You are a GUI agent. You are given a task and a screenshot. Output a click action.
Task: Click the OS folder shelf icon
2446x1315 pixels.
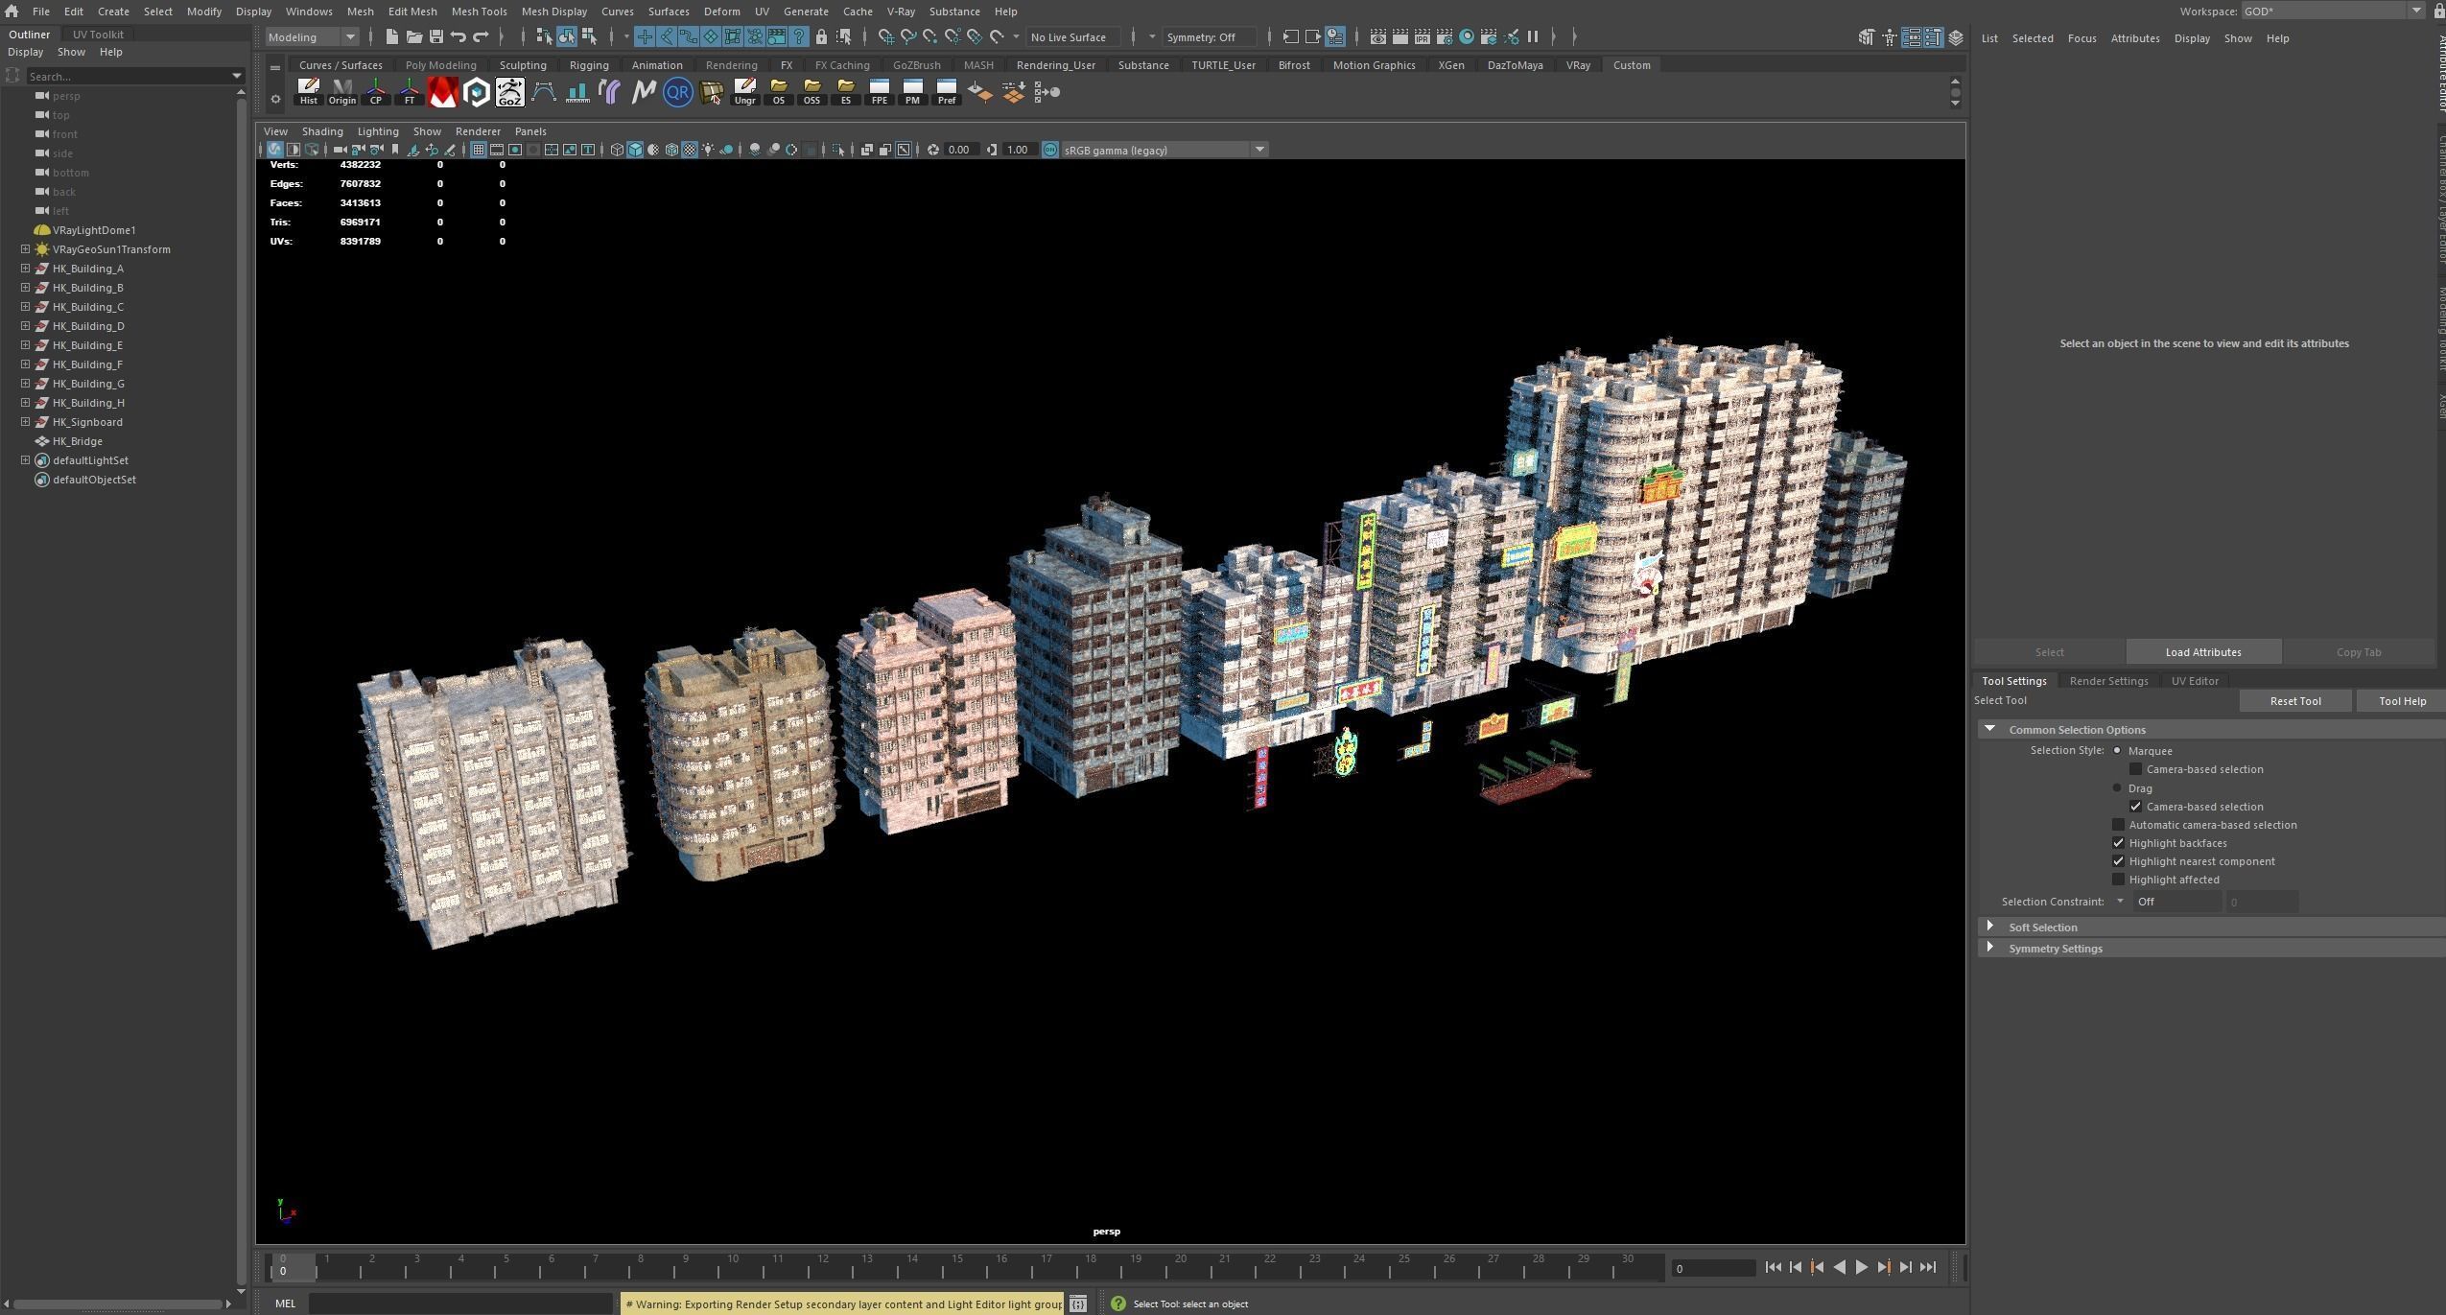(x=778, y=92)
